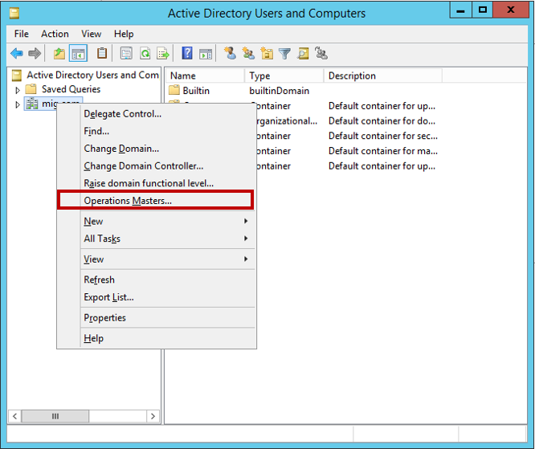Open the File menu
Viewport: 535px width, 449px height.
coord(22,34)
